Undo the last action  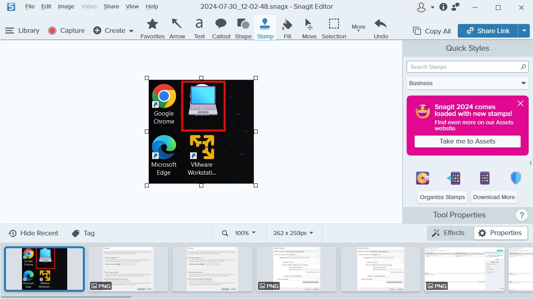point(381,28)
